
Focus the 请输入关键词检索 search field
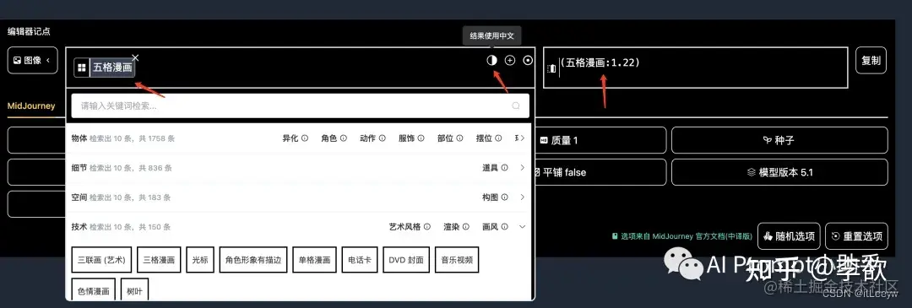pos(300,105)
